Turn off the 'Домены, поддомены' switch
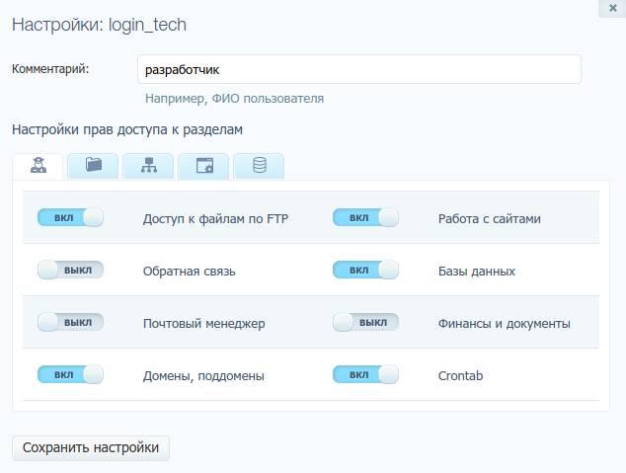Image resolution: width=626 pixels, height=473 pixels. [70, 374]
